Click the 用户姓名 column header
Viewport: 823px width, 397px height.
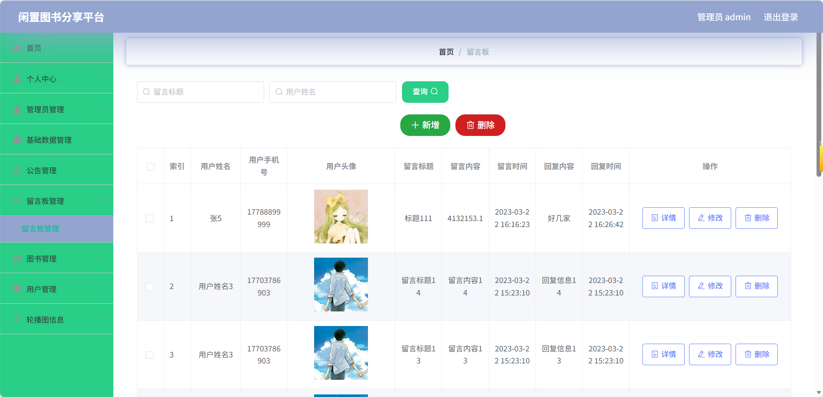[215, 166]
